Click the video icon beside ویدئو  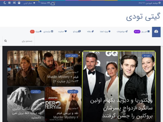(x=79, y=31)
